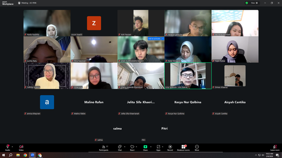Screen dimensions: 282x158
Task: Open File Explorer from the taskbar
Action: 18,155
